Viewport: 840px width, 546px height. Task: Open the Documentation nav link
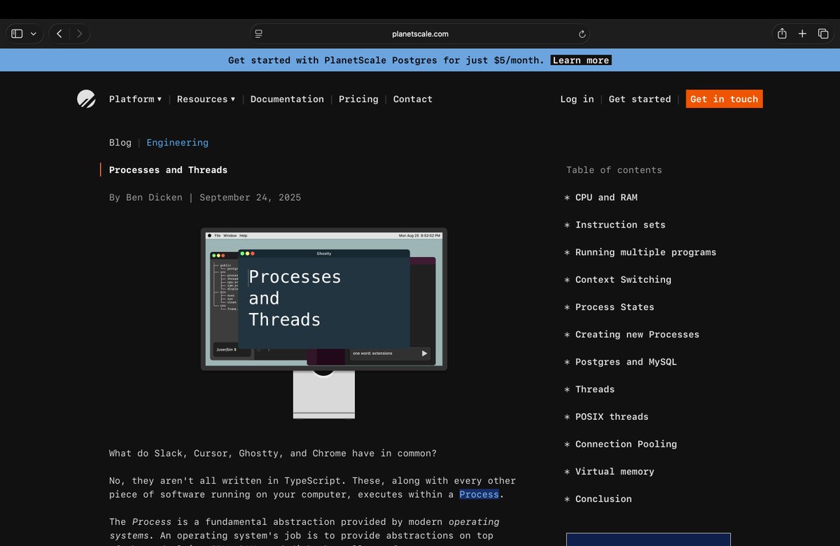287,99
